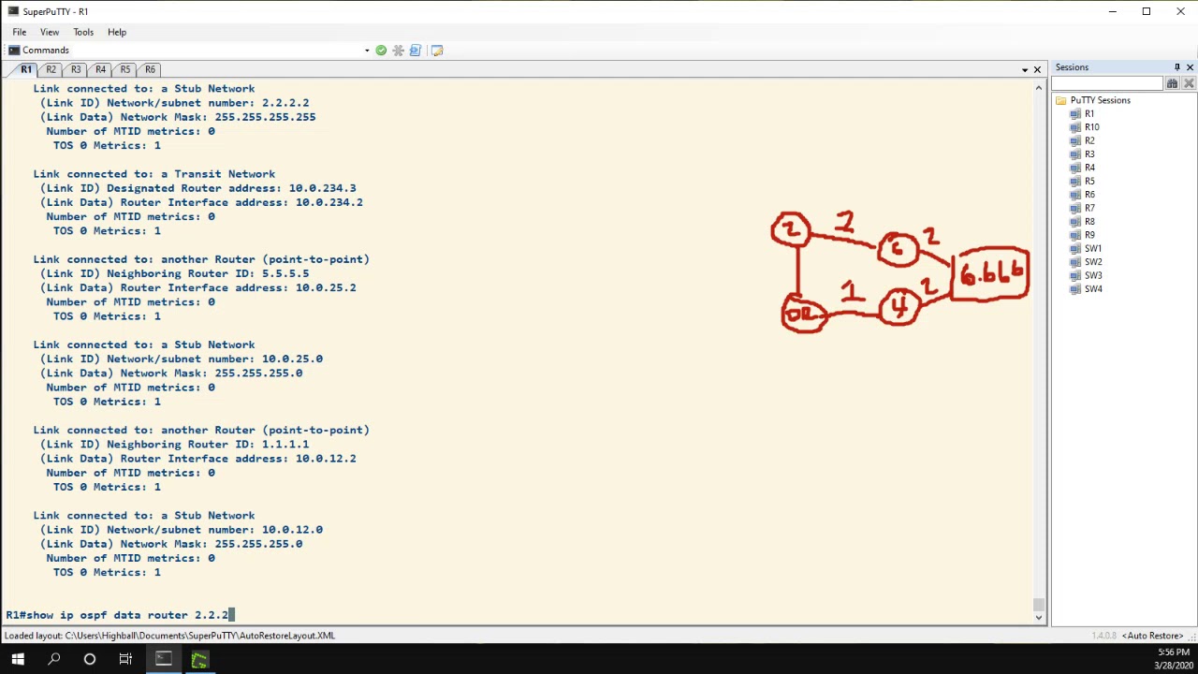Image resolution: width=1198 pixels, height=674 pixels.
Task: Open Cortana from the taskbar
Action: [90, 660]
